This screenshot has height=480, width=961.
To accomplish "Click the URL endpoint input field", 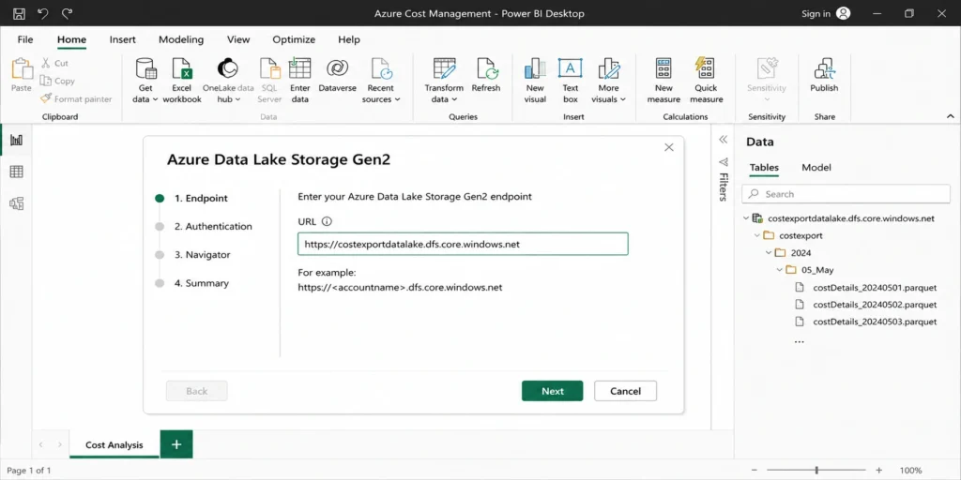I will (463, 244).
